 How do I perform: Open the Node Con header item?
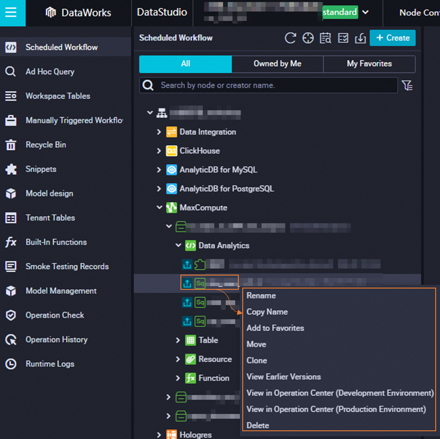tap(420, 13)
